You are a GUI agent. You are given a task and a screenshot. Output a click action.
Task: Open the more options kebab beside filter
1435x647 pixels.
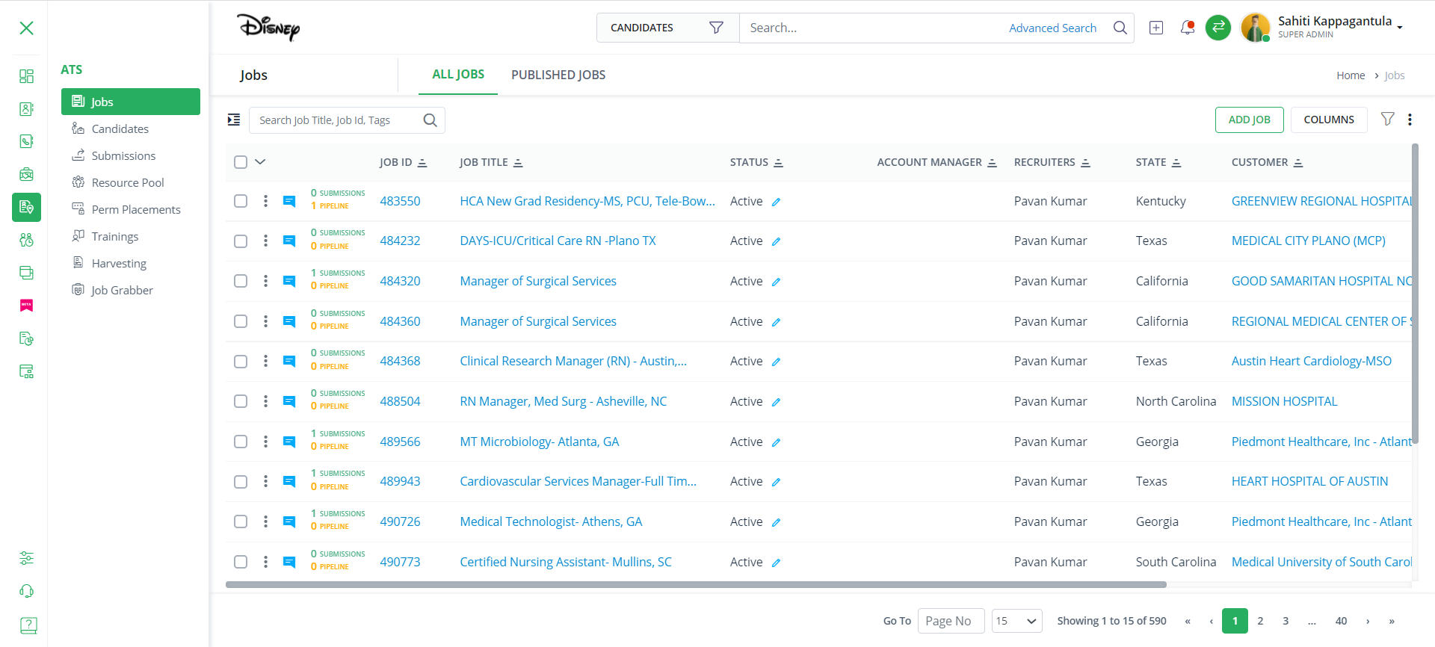click(x=1410, y=120)
